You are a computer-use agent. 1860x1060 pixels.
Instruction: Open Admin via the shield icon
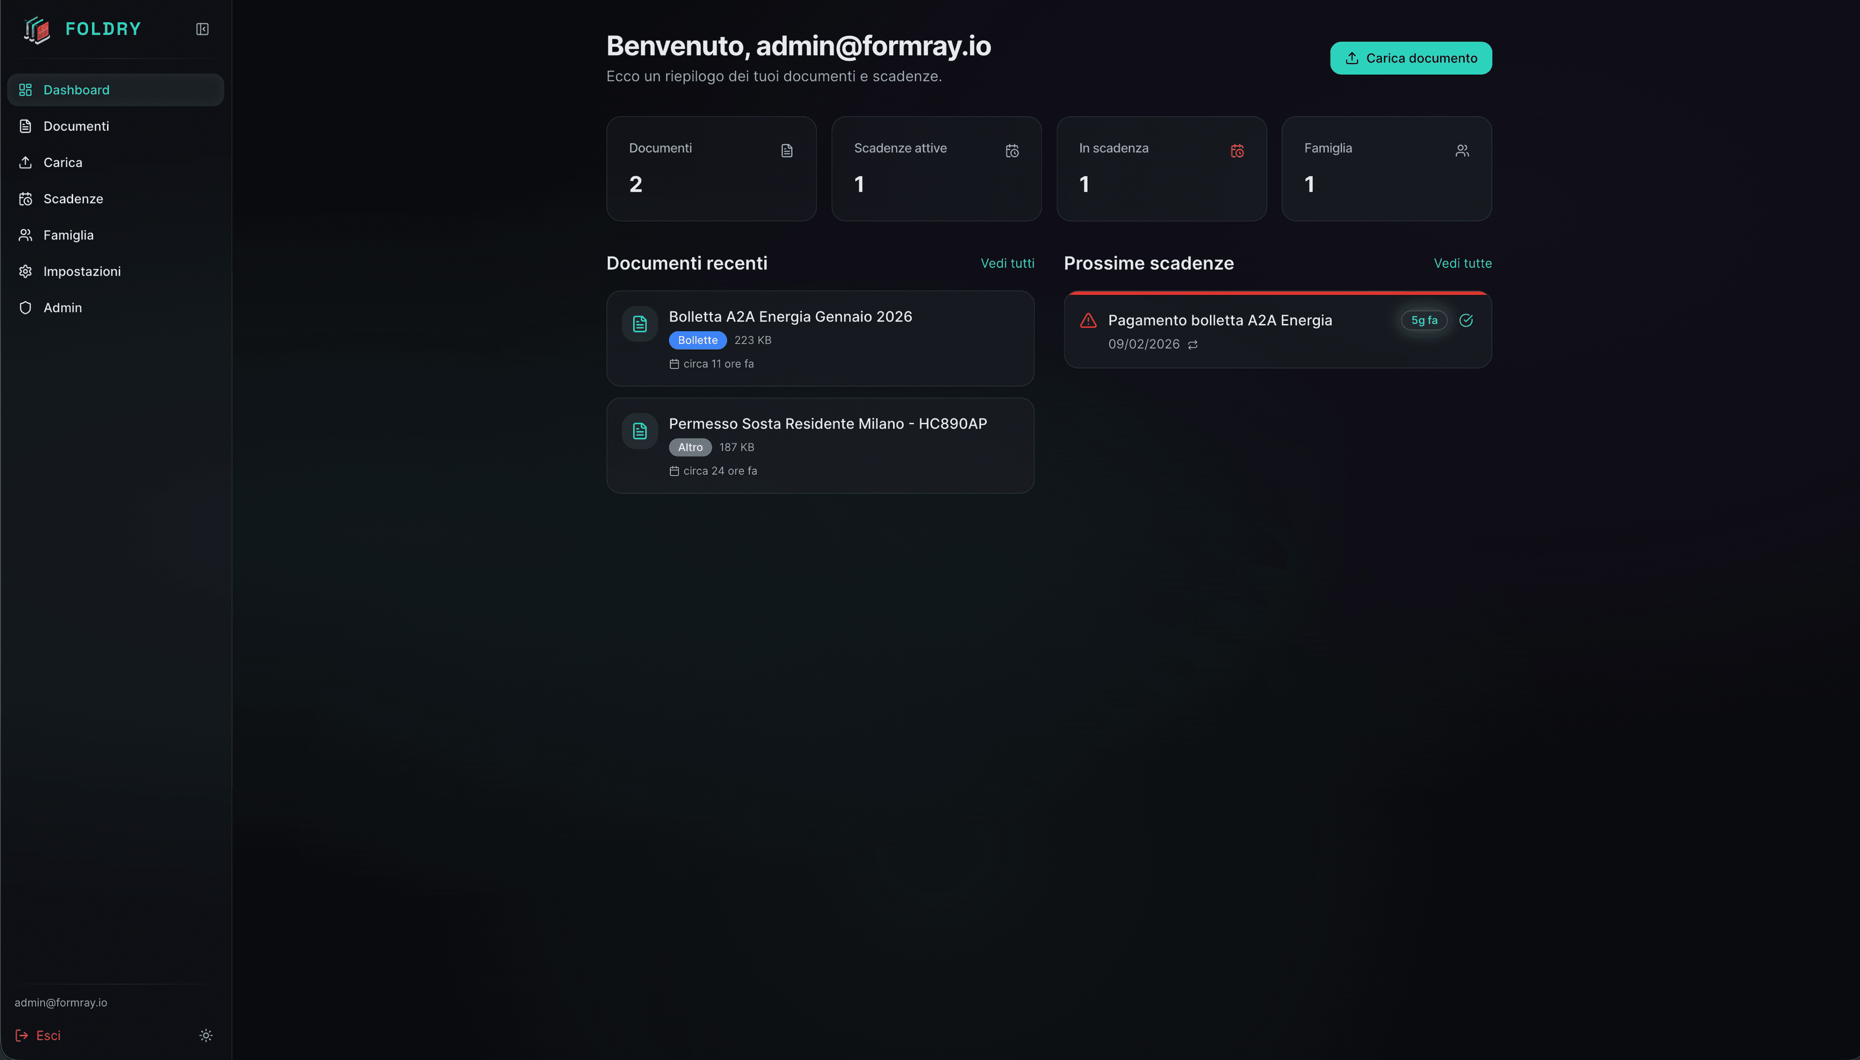[x=26, y=307]
